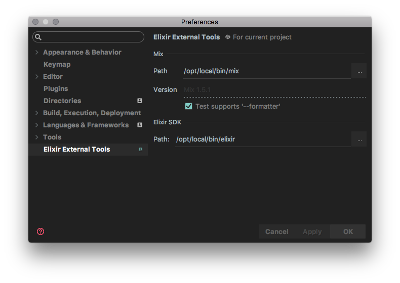
Task: Browse for Mix path with ellipsis button
Action: coord(359,71)
